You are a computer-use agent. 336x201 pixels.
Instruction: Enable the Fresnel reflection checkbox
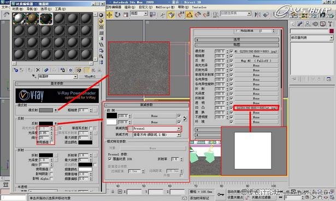coord(91,128)
